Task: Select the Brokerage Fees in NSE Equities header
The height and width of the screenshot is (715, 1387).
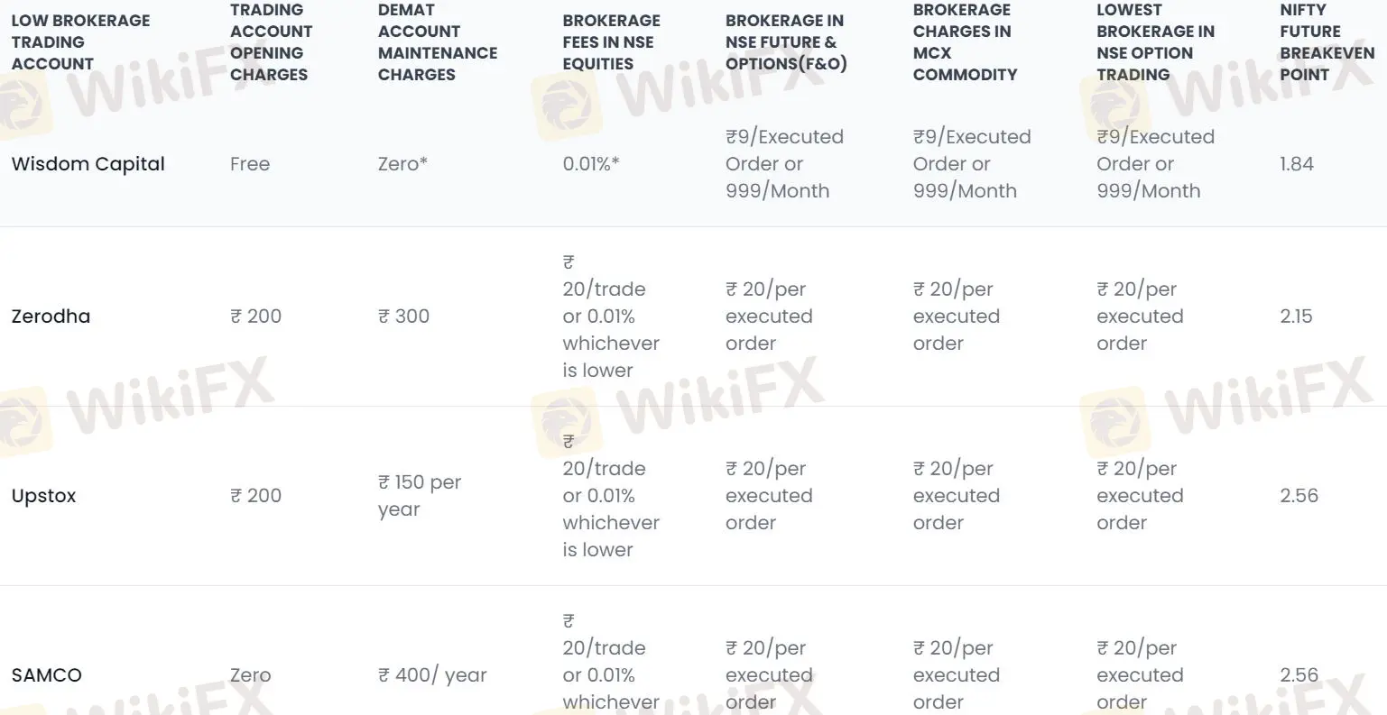Action: pyautogui.click(x=611, y=42)
